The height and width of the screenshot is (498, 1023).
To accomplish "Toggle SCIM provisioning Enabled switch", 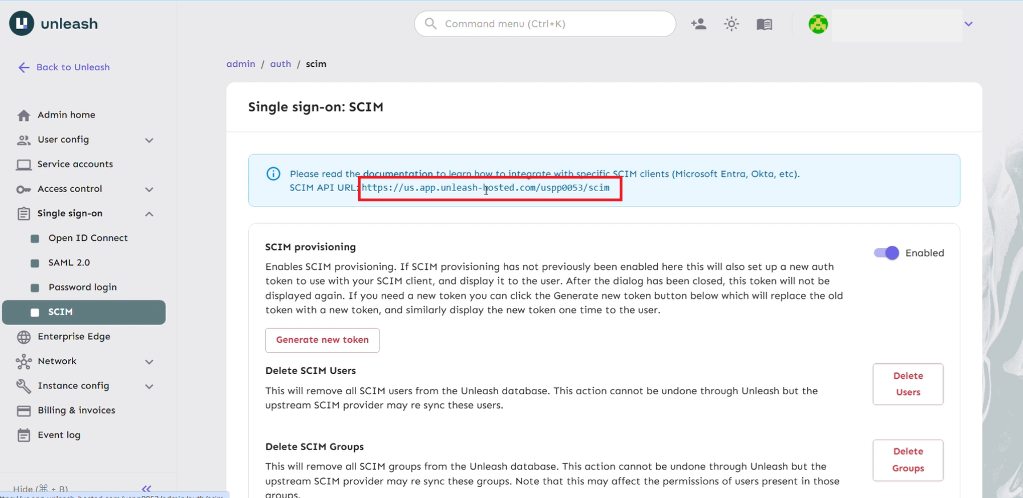I will pos(886,253).
